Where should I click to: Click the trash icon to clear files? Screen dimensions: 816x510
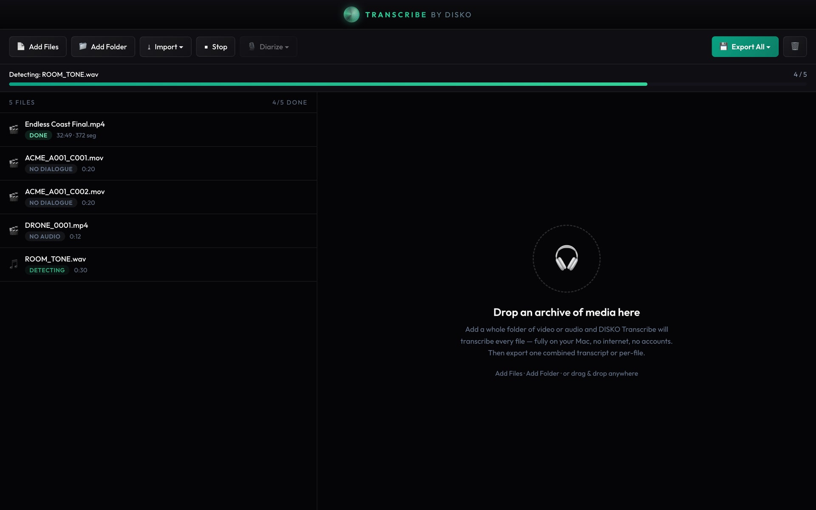[795, 47]
